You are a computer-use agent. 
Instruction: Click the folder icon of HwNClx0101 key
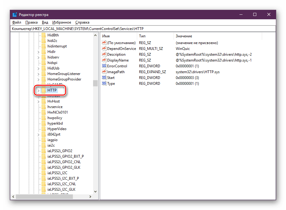(43, 112)
